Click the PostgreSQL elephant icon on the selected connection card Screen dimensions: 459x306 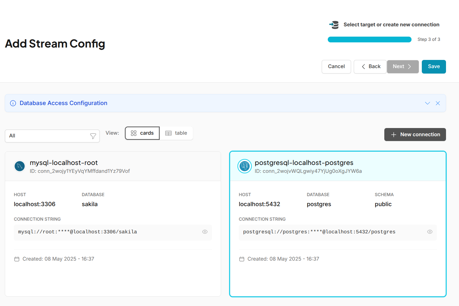(x=244, y=166)
